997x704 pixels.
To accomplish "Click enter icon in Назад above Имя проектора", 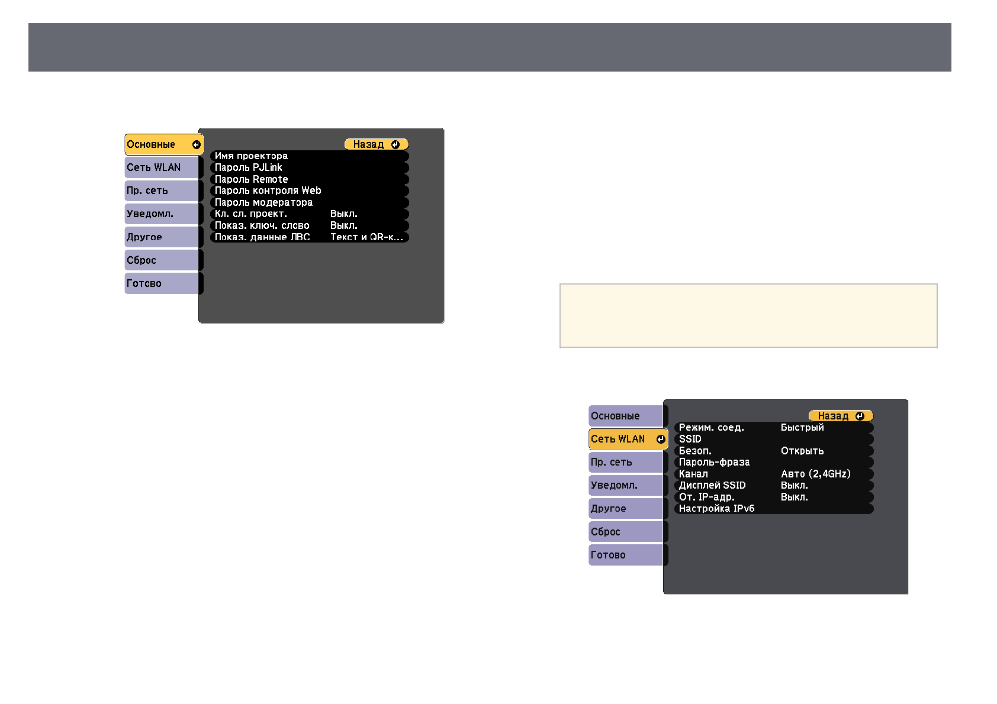I will (395, 145).
